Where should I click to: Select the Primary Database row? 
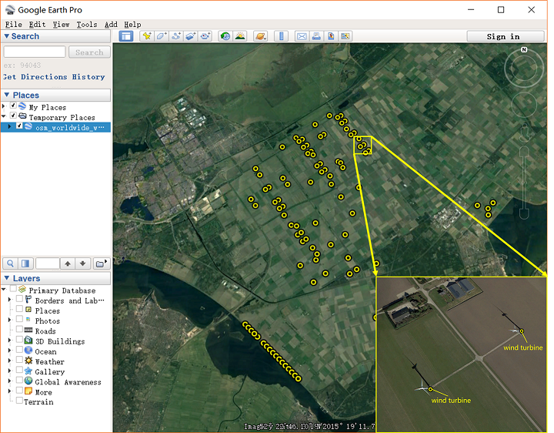[62, 290]
